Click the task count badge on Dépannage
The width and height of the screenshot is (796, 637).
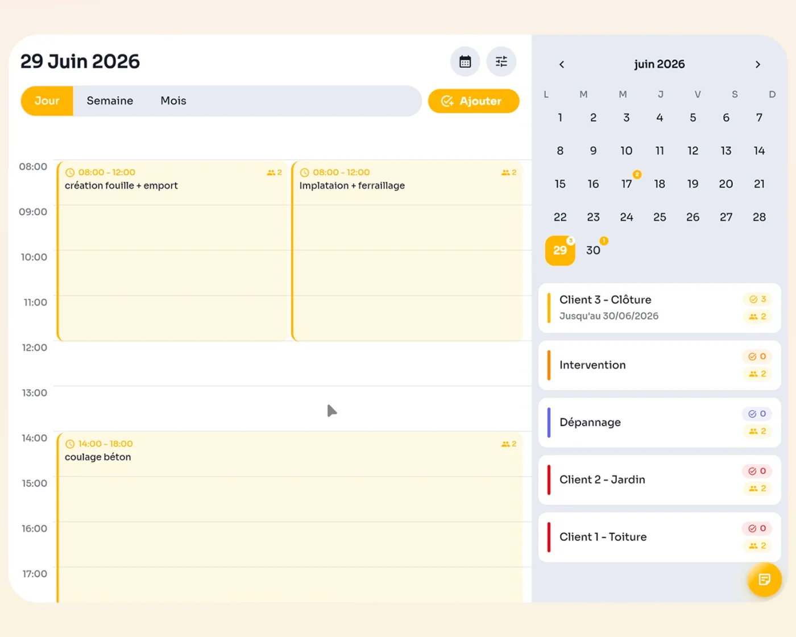click(757, 413)
